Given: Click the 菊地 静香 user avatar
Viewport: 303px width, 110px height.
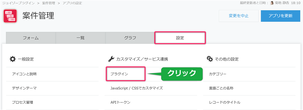Looking at the screenshot, I should [x=272, y=3].
